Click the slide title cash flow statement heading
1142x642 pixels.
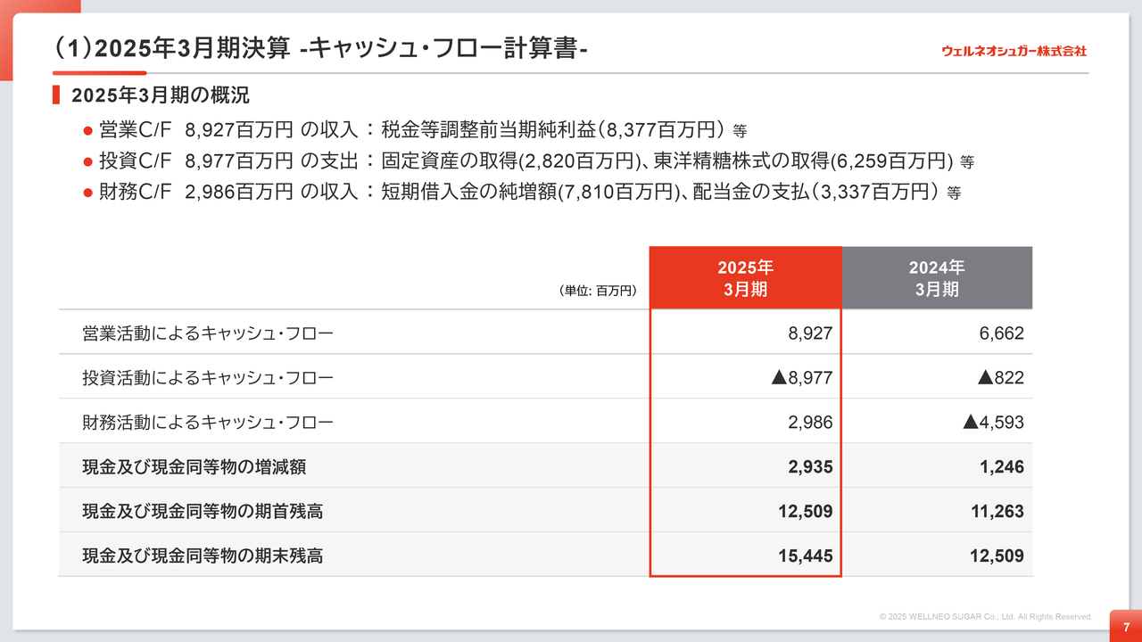pos(321,49)
